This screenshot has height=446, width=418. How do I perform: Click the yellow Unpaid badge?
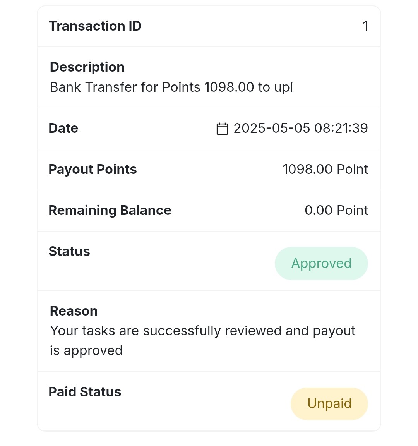coord(329,404)
